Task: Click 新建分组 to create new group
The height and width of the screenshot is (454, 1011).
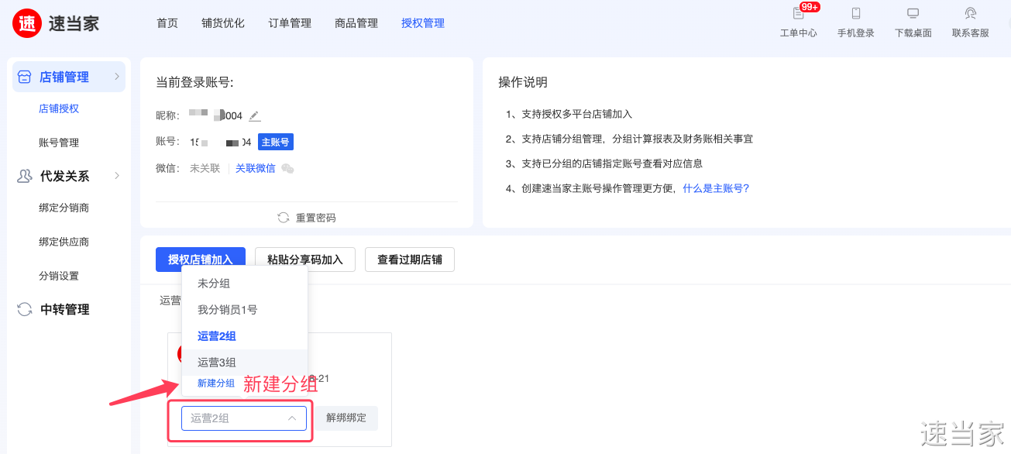Action: tap(216, 383)
